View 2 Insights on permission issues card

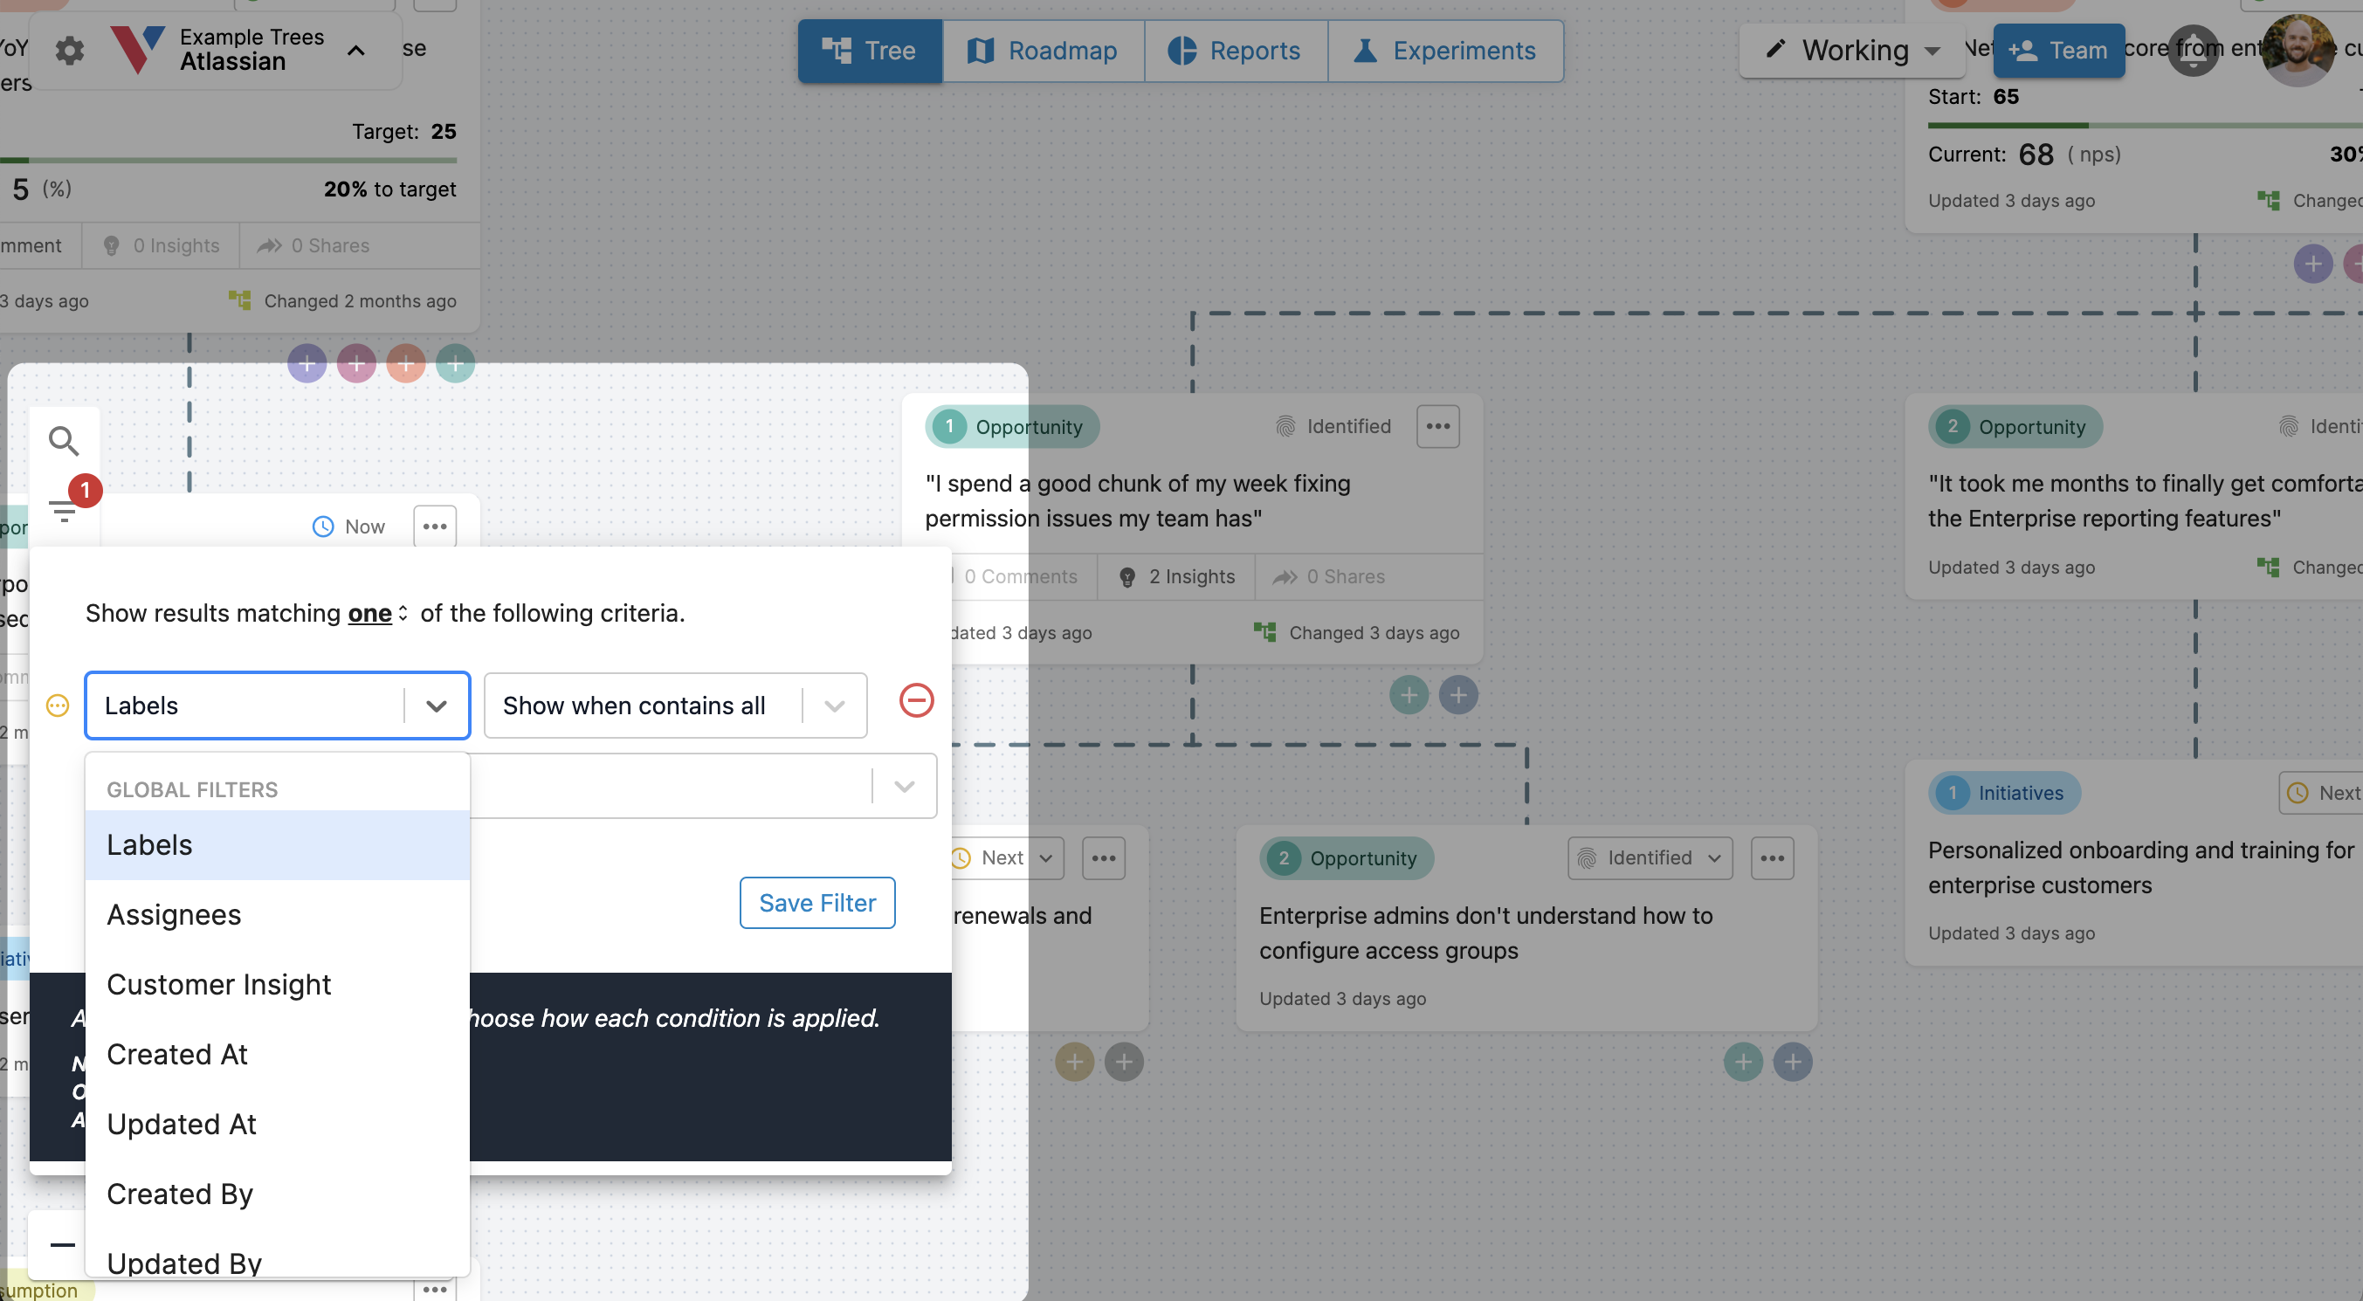(1177, 577)
